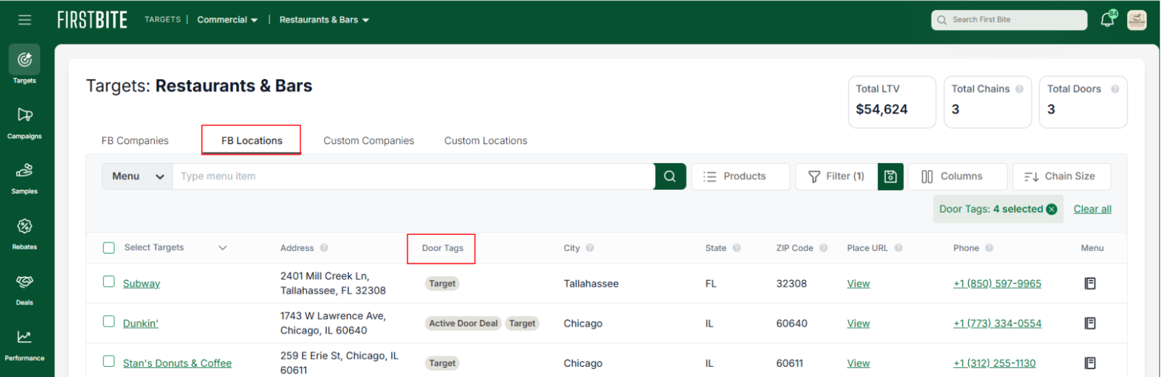Screen dimensions: 1161x377
Task: Open Filter (1) options
Action: [836, 176]
